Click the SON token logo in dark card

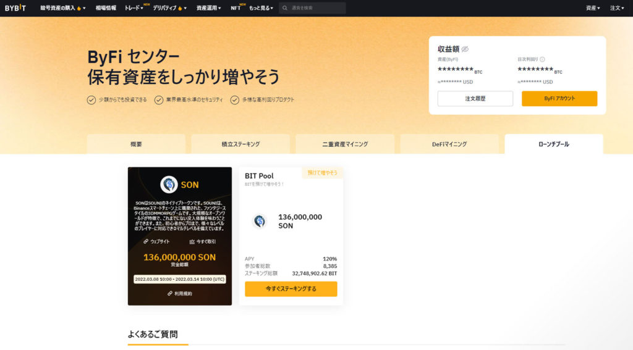(169, 185)
